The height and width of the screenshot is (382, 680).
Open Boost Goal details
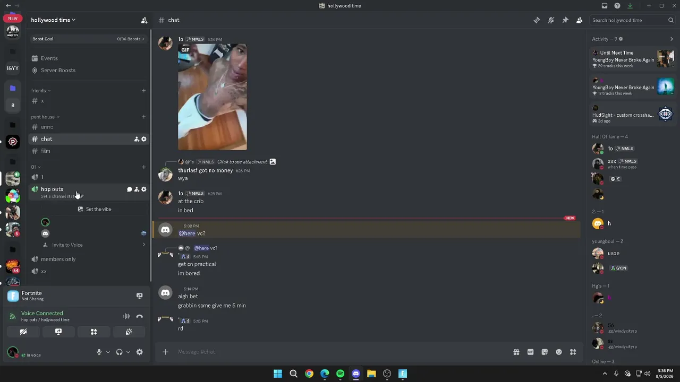[x=88, y=39]
